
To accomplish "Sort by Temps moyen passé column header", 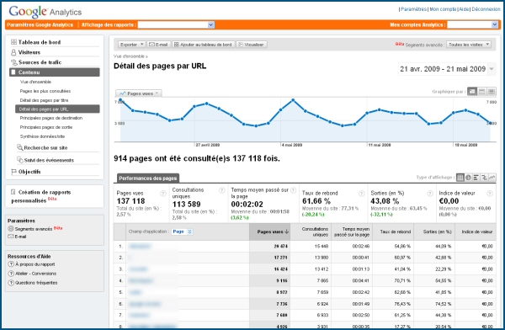I will pos(352,232).
